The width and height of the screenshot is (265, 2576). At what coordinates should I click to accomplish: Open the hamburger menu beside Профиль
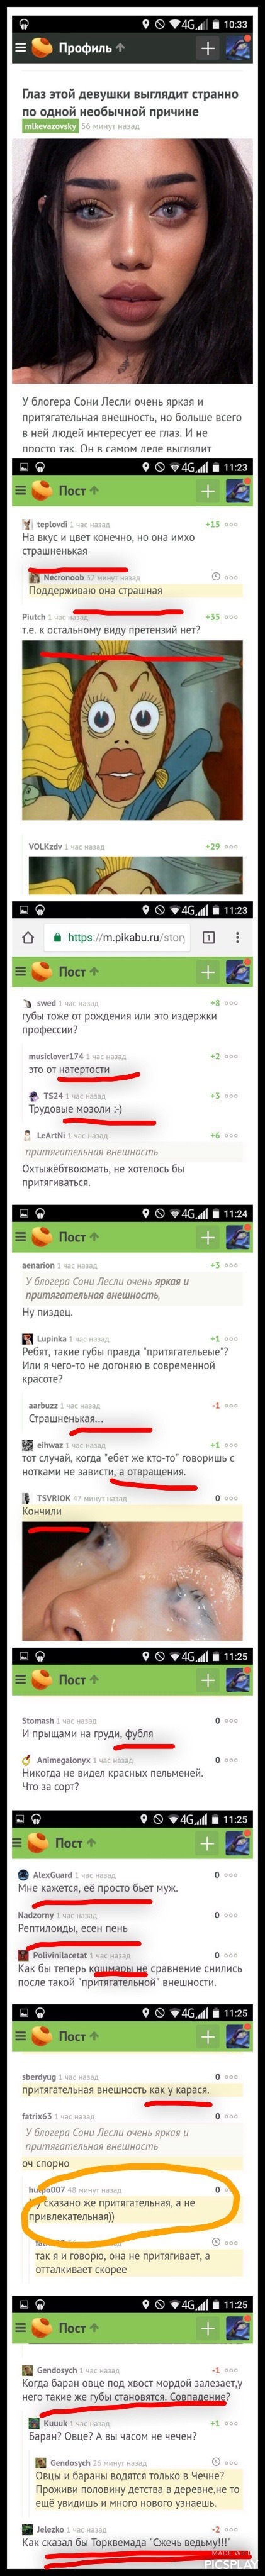20,47
